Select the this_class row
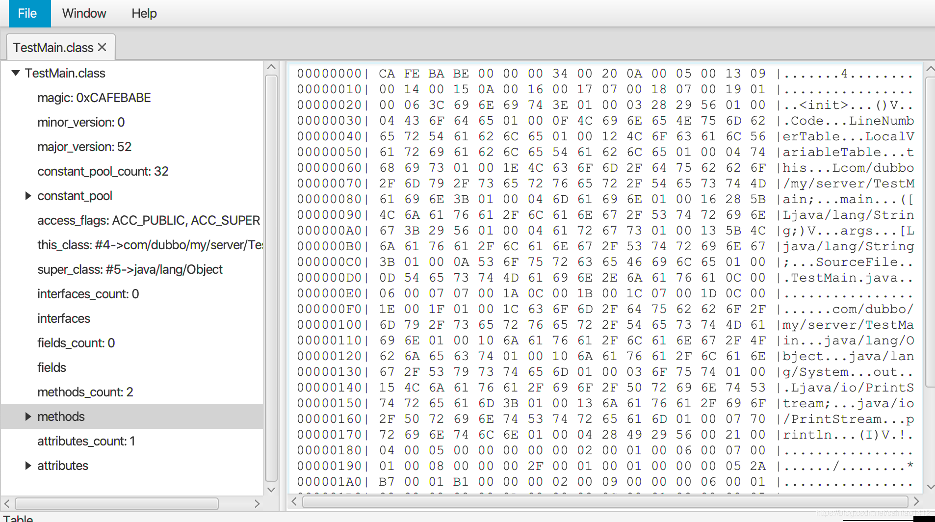 [132, 245]
